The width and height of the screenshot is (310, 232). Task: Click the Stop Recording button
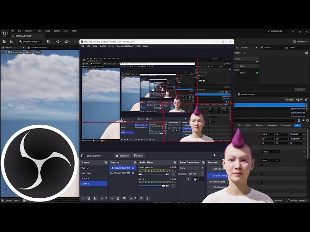(217, 175)
